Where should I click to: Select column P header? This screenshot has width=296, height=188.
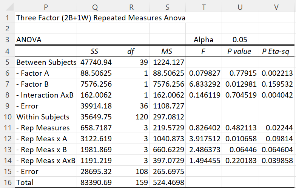46,7
